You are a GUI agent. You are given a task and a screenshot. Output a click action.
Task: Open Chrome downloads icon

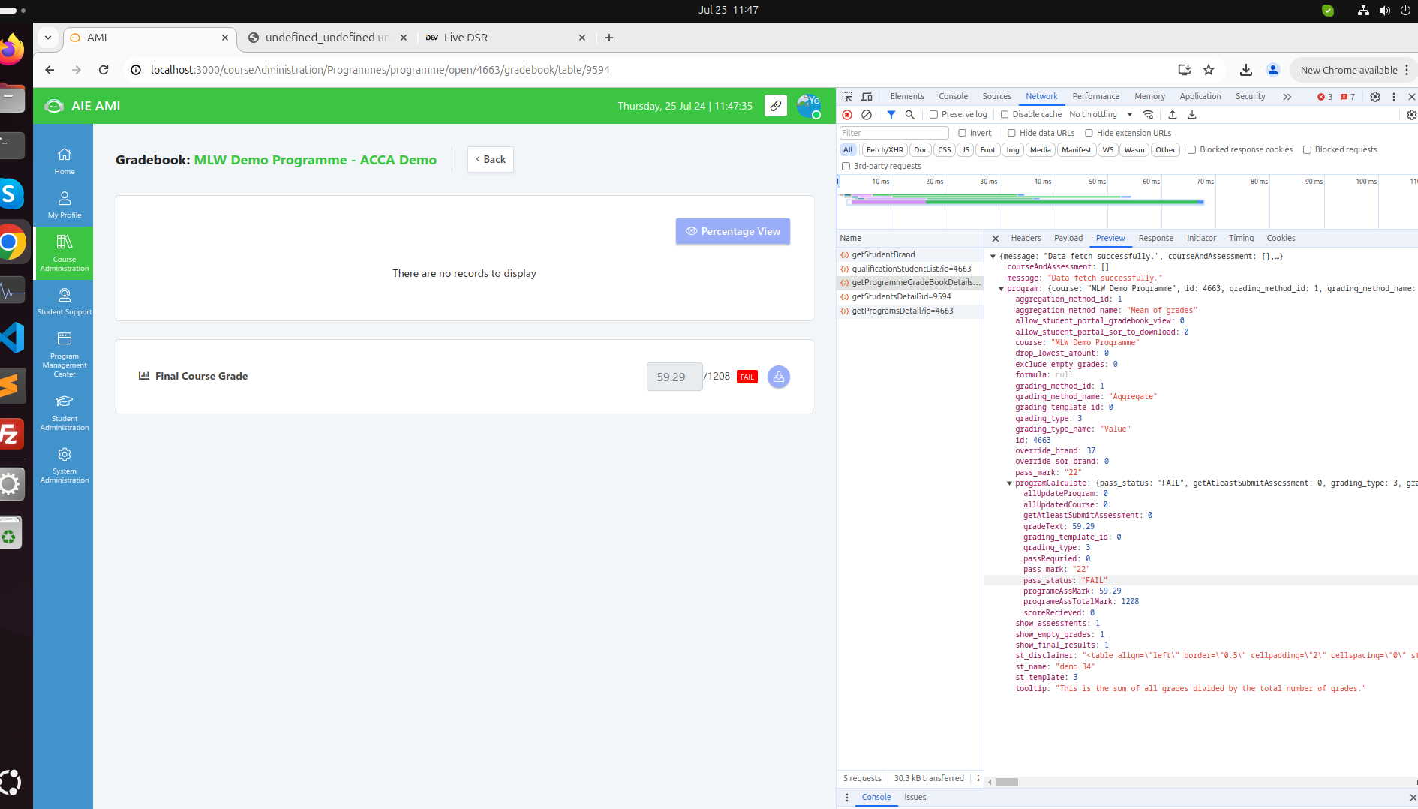coord(1246,70)
